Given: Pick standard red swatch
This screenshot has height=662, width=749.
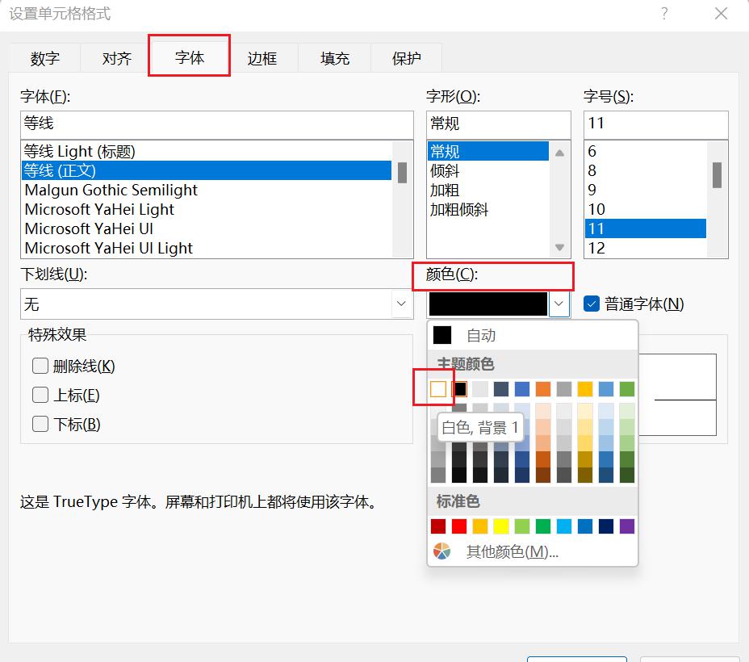Looking at the screenshot, I should click(459, 526).
